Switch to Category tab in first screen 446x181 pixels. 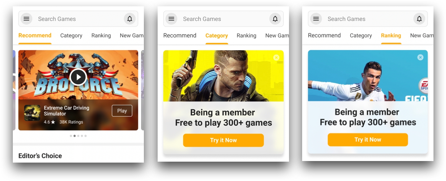coord(71,36)
